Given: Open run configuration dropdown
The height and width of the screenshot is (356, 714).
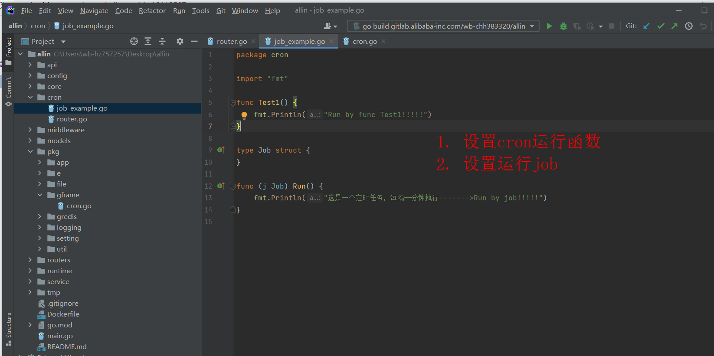Looking at the screenshot, I should click(532, 26).
